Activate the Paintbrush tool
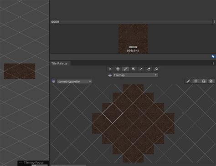 pos(126,69)
